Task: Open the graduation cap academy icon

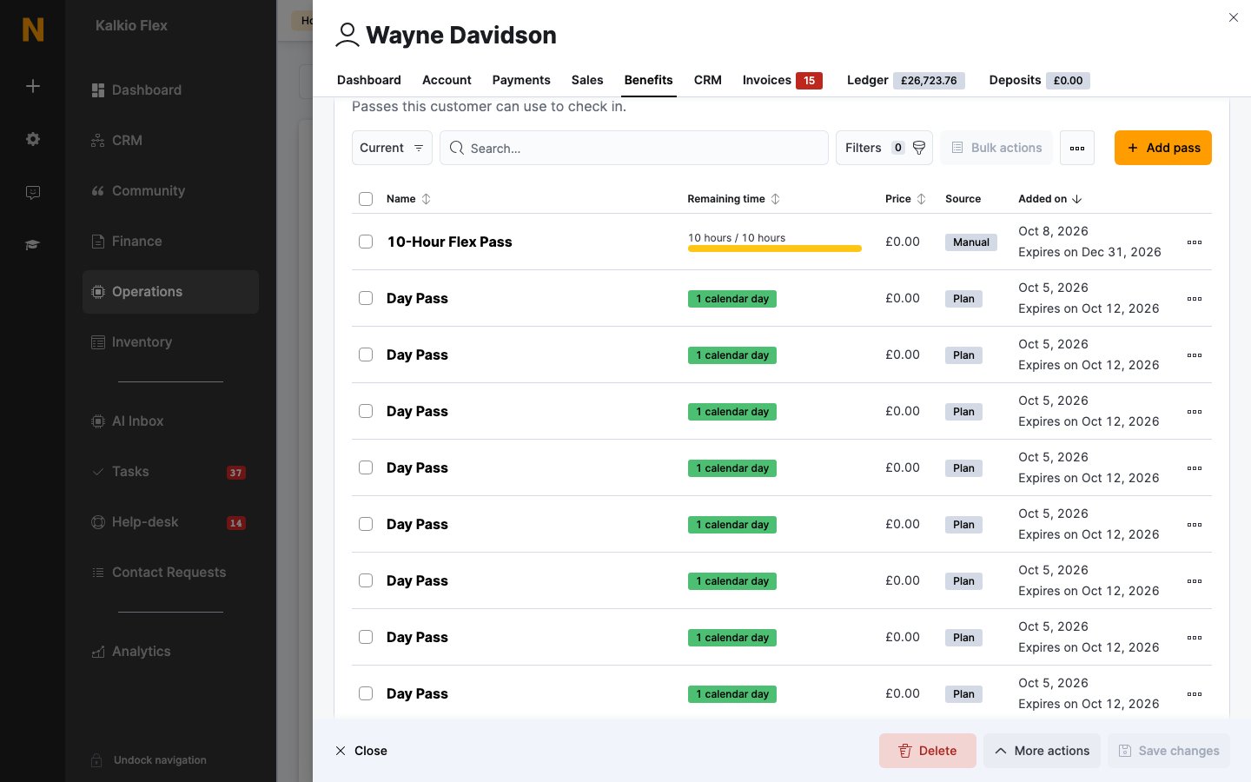Action: click(33, 245)
